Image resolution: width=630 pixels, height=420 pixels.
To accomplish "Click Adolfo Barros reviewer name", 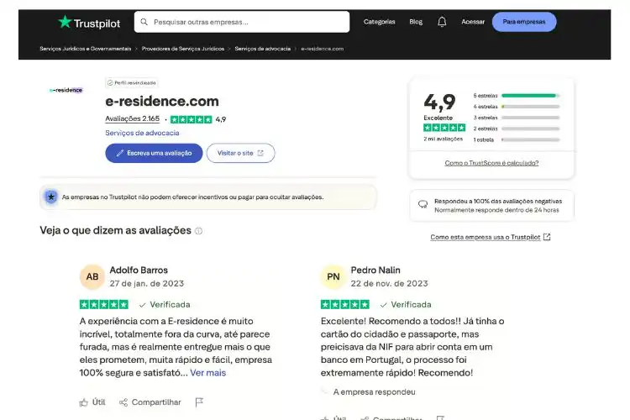I will (x=139, y=270).
